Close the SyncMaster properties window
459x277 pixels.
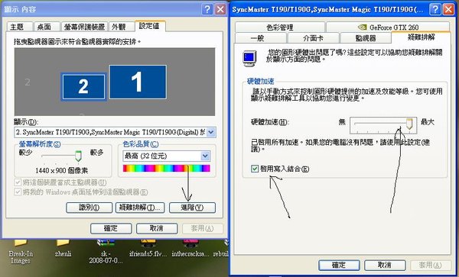point(448,9)
